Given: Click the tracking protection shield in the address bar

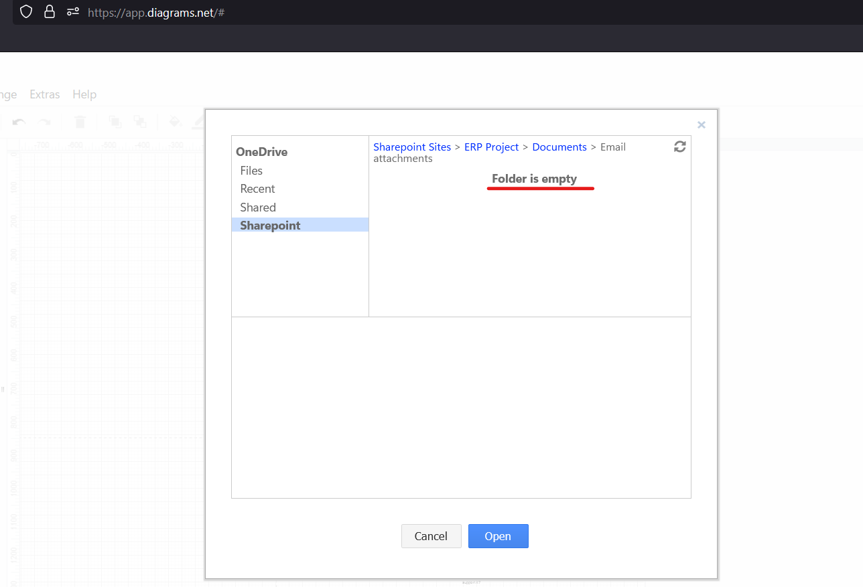Looking at the screenshot, I should (x=25, y=12).
